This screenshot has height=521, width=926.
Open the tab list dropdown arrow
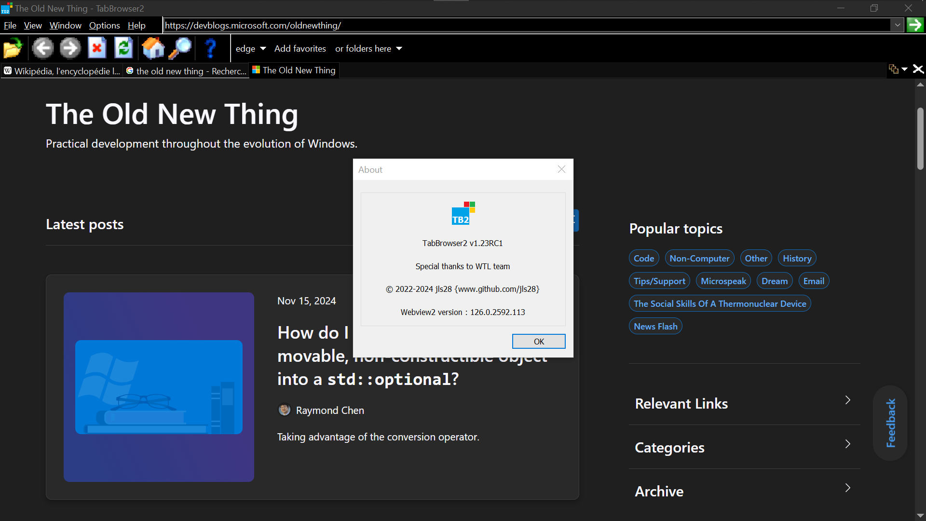905,69
